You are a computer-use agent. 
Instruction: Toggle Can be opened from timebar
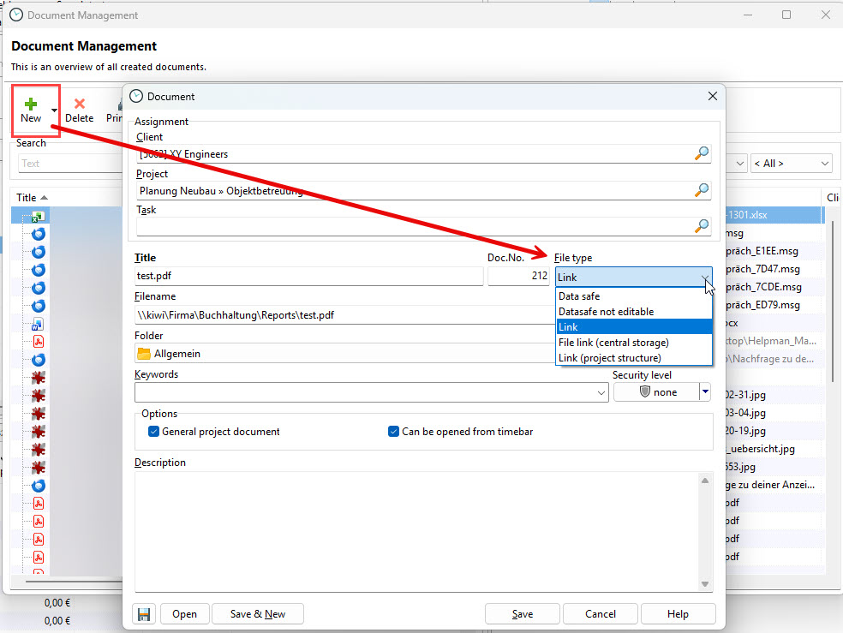(x=394, y=432)
